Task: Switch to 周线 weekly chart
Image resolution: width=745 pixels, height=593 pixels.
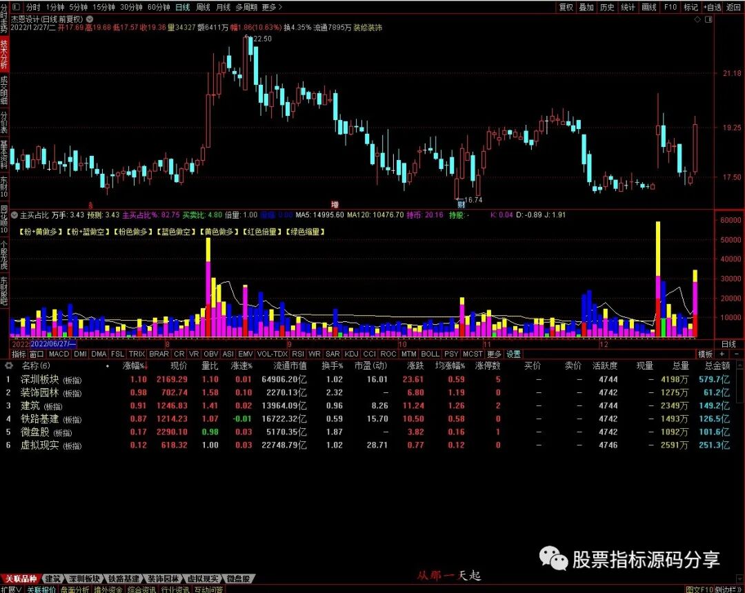Action: pos(203,7)
